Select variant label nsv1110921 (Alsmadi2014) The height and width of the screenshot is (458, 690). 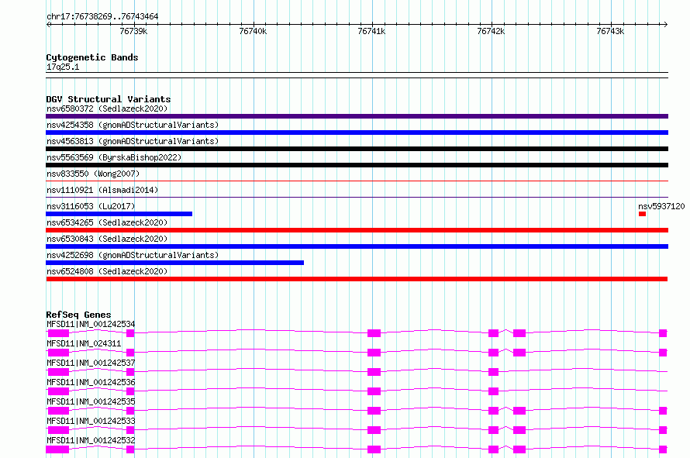coord(102,190)
